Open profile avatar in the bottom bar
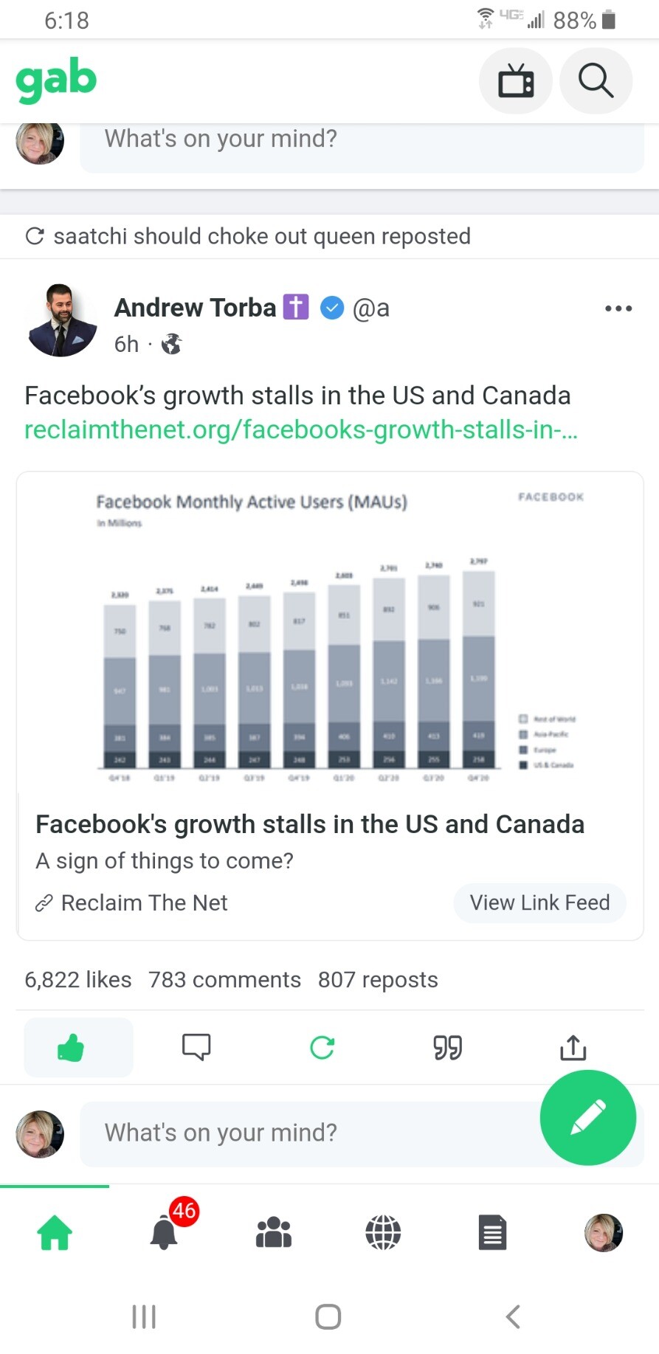Screen dimensions: 659x1354 [x=603, y=1233]
